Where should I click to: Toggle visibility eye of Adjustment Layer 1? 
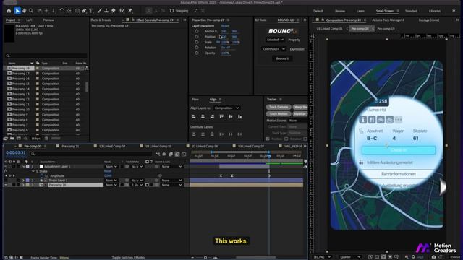6,167
